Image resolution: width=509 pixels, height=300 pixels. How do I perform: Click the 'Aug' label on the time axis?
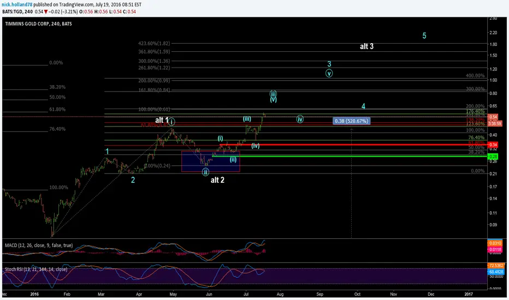click(280, 294)
